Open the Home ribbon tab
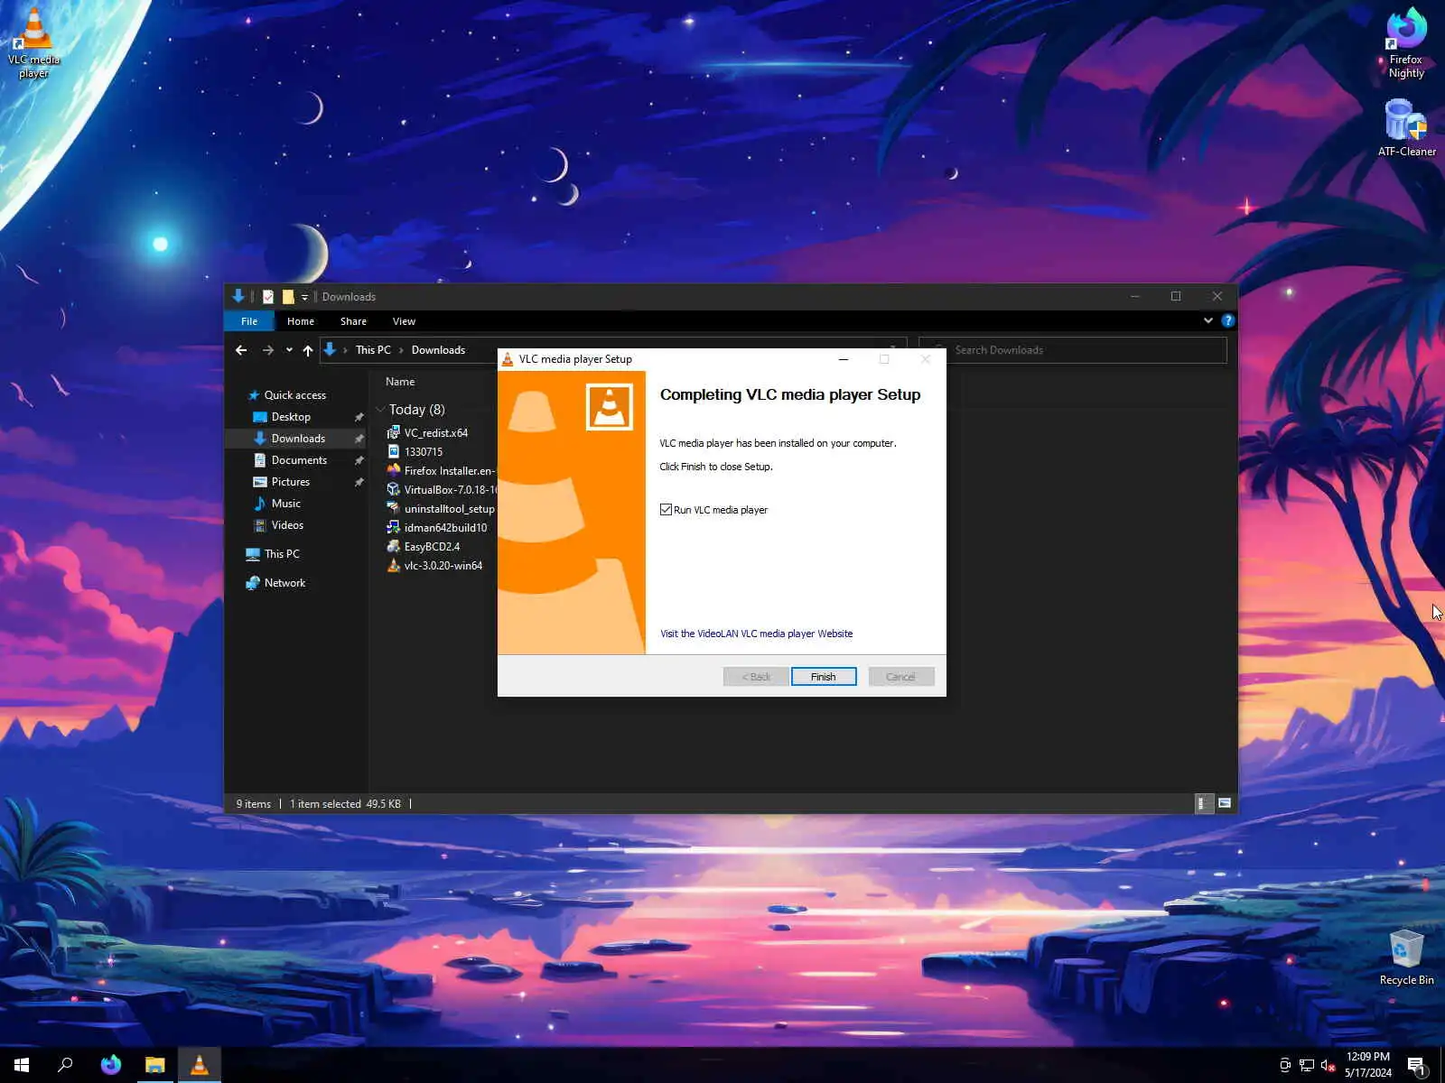Image resolution: width=1445 pixels, height=1083 pixels. (301, 321)
